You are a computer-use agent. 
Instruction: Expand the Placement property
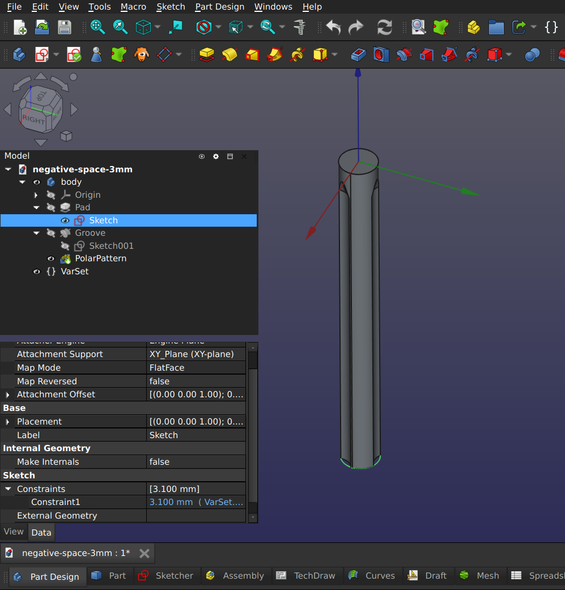tap(7, 422)
